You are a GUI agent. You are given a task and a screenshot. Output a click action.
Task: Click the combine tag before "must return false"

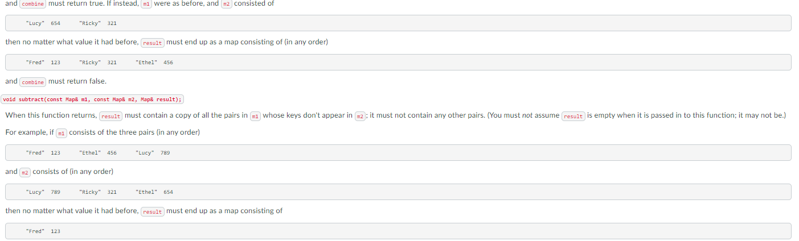click(33, 82)
